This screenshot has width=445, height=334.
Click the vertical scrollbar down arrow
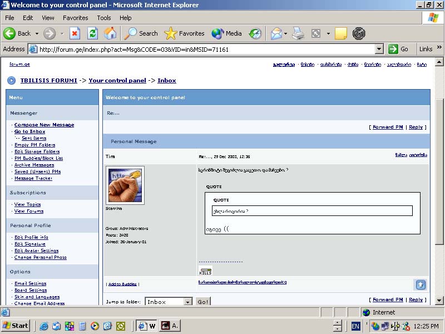[439, 301]
